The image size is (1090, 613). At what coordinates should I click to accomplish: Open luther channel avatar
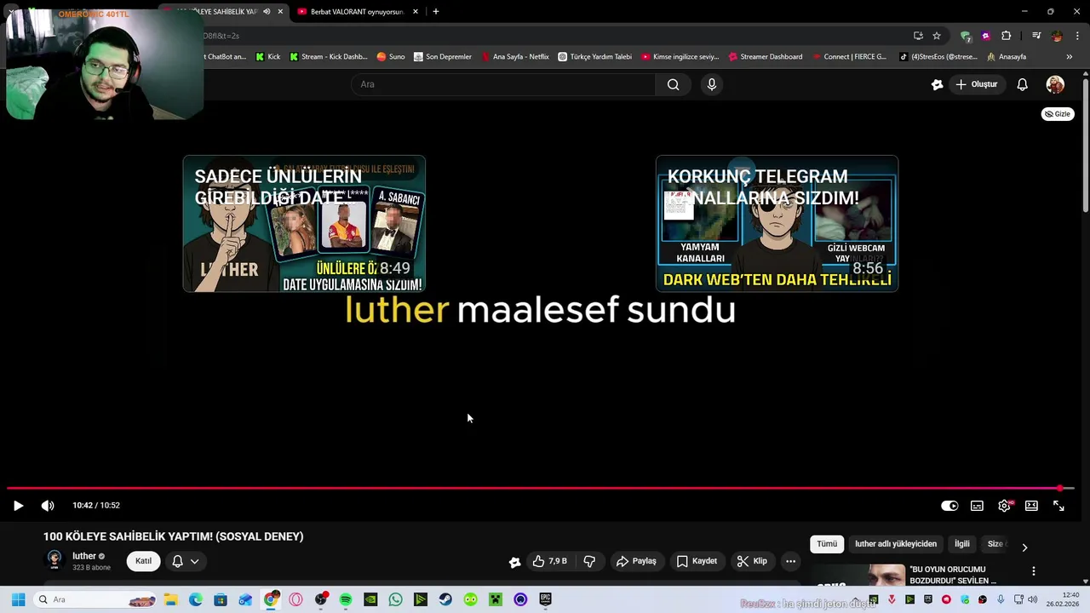pyautogui.click(x=54, y=560)
